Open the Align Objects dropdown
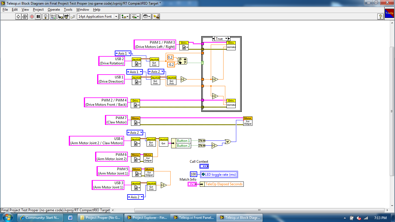The height and width of the screenshot is (222, 395). pos(125,16)
